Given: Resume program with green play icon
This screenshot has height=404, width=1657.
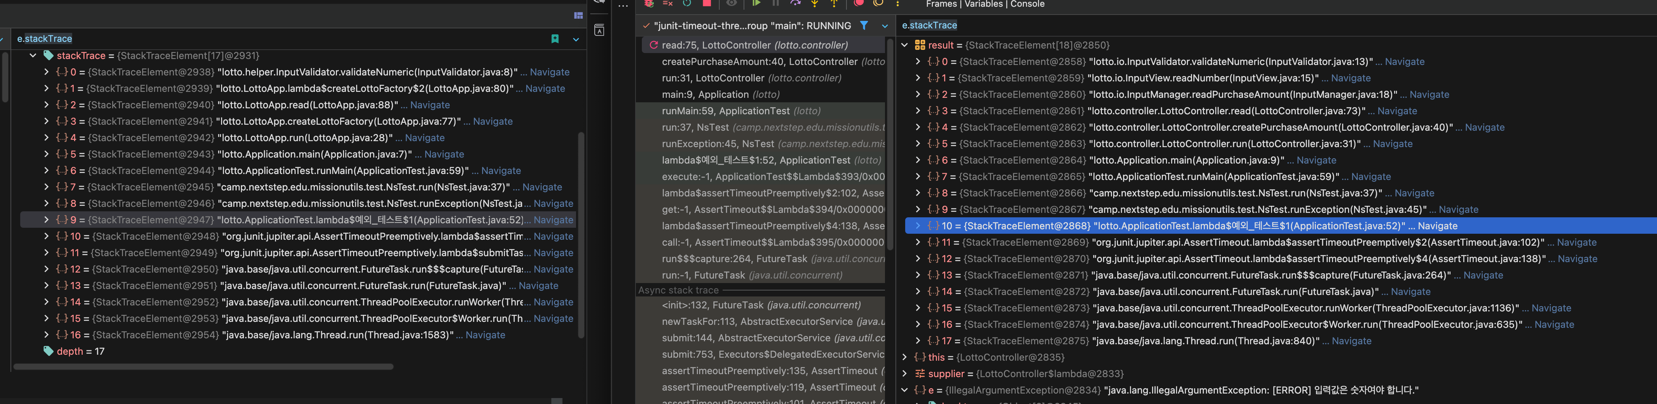Looking at the screenshot, I should [x=756, y=3].
